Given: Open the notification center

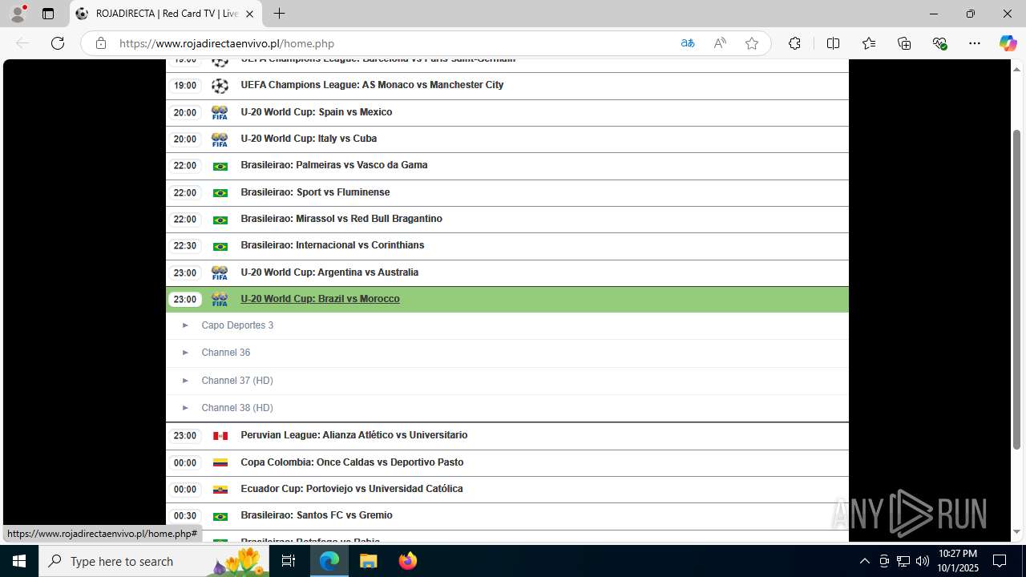Looking at the screenshot, I should pyautogui.click(x=1000, y=561).
